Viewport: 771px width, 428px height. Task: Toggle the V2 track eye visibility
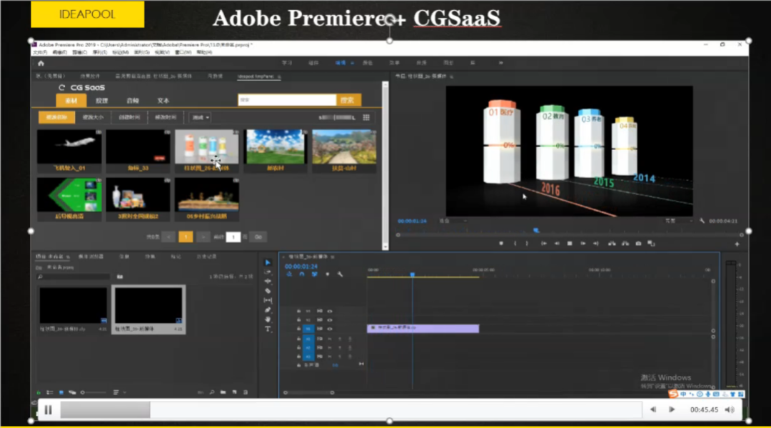[x=330, y=320]
